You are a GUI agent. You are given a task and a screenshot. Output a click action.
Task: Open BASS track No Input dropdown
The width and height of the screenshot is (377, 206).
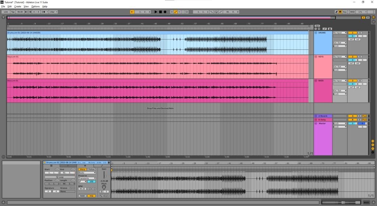point(340,81)
